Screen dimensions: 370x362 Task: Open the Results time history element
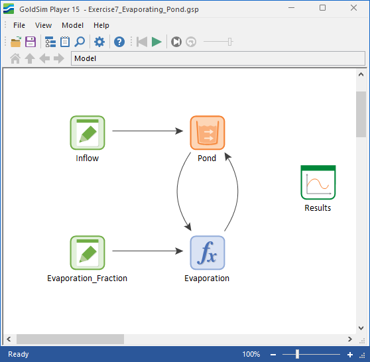coord(318,182)
